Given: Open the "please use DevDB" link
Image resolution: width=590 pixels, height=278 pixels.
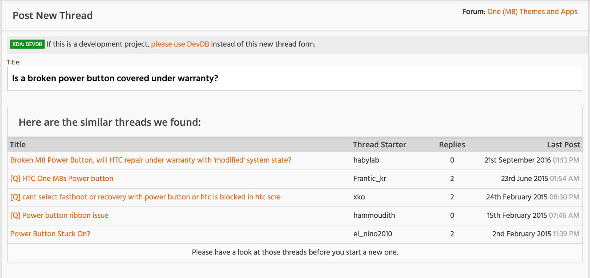Looking at the screenshot, I should pos(180,44).
